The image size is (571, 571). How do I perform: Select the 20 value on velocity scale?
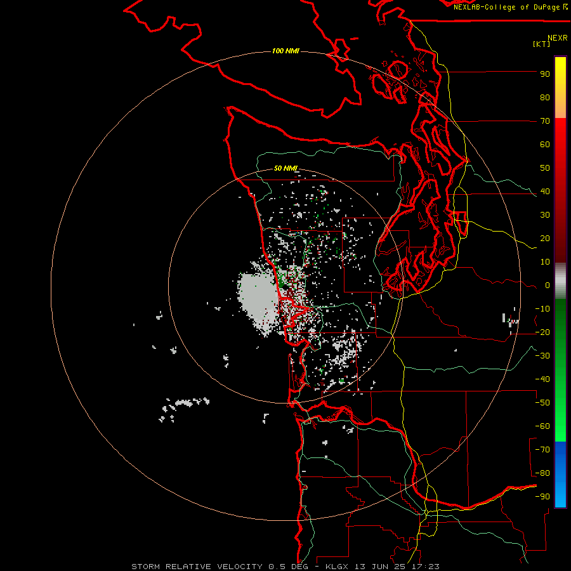(545, 239)
